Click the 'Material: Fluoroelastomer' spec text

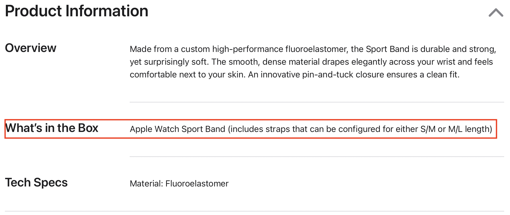(x=179, y=183)
